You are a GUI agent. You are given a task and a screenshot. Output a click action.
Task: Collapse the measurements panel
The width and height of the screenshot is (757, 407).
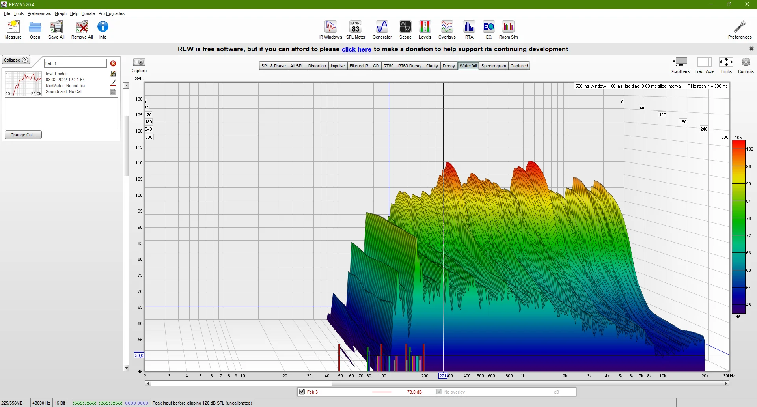(16, 60)
